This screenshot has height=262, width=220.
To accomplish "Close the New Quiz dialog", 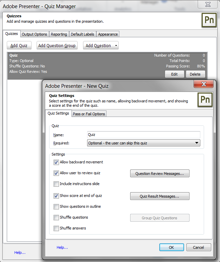I will click(204, 84).
